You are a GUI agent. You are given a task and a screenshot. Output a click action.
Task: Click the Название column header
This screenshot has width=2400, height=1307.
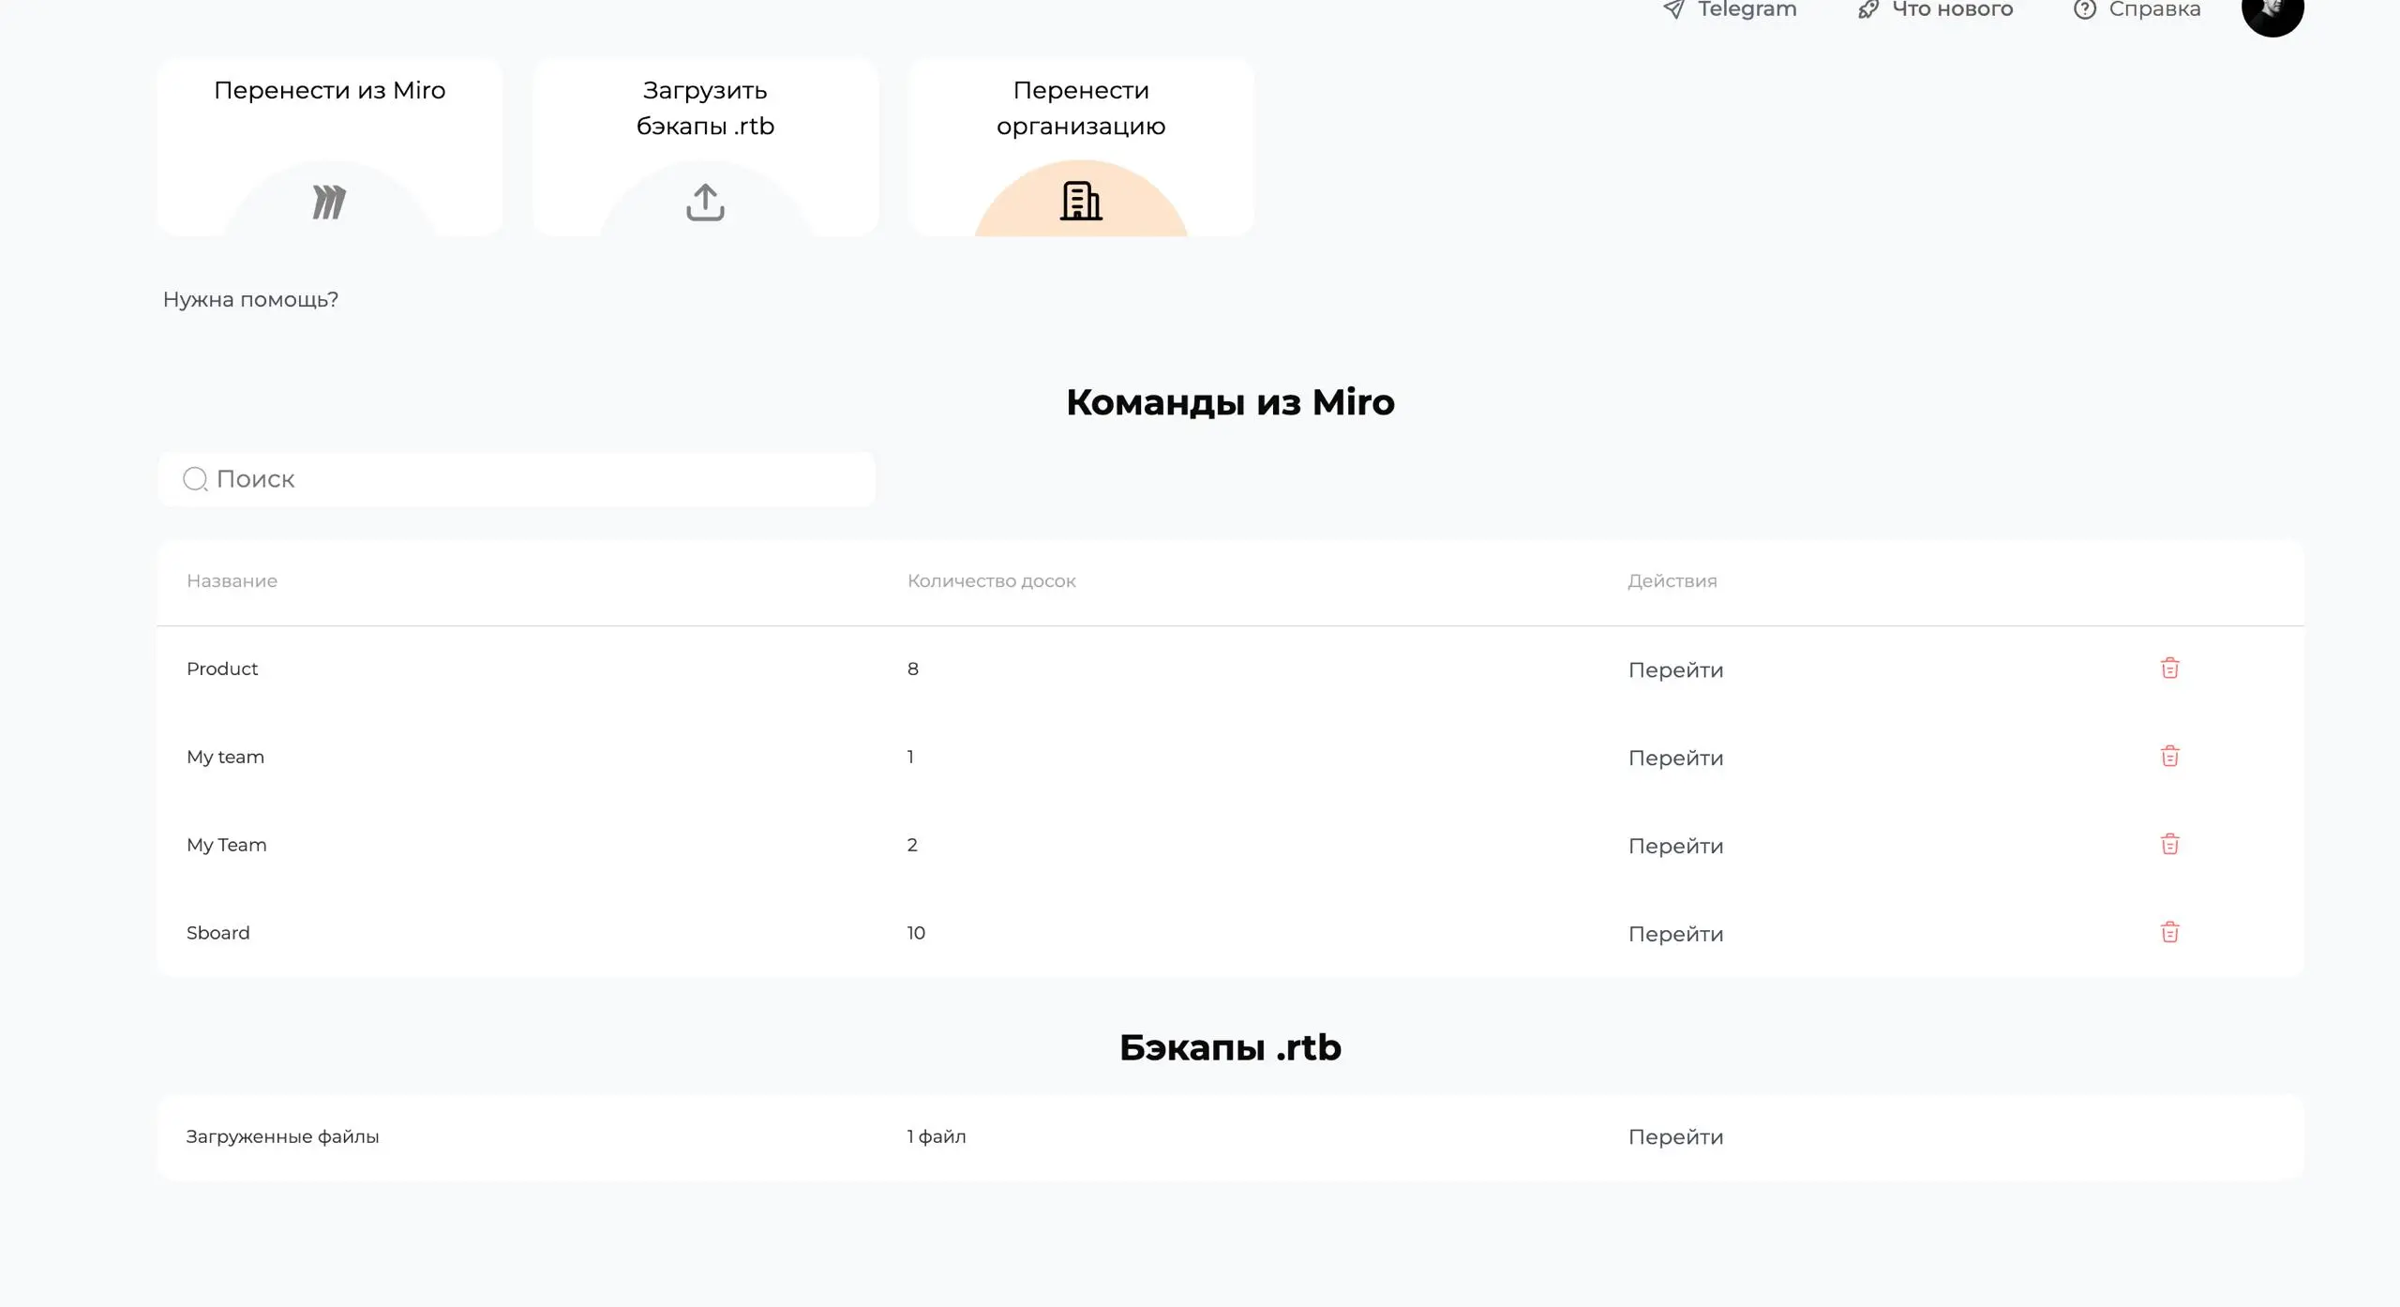232,580
